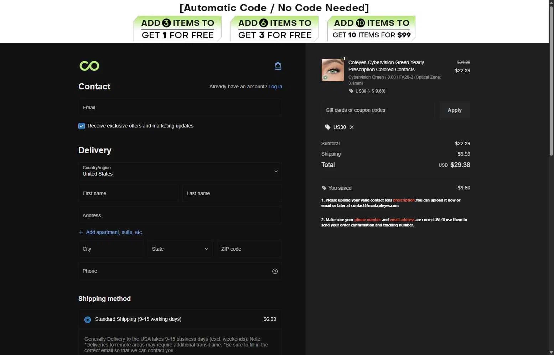This screenshot has width=554, height=355.
Task: Click the red prescription word in note
Action: 404,200
